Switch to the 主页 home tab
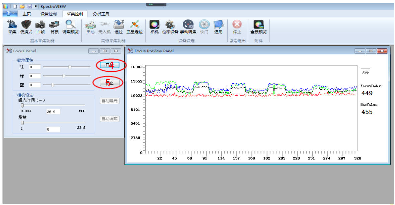This screenshot has height=205, width=395. point(27,14)
